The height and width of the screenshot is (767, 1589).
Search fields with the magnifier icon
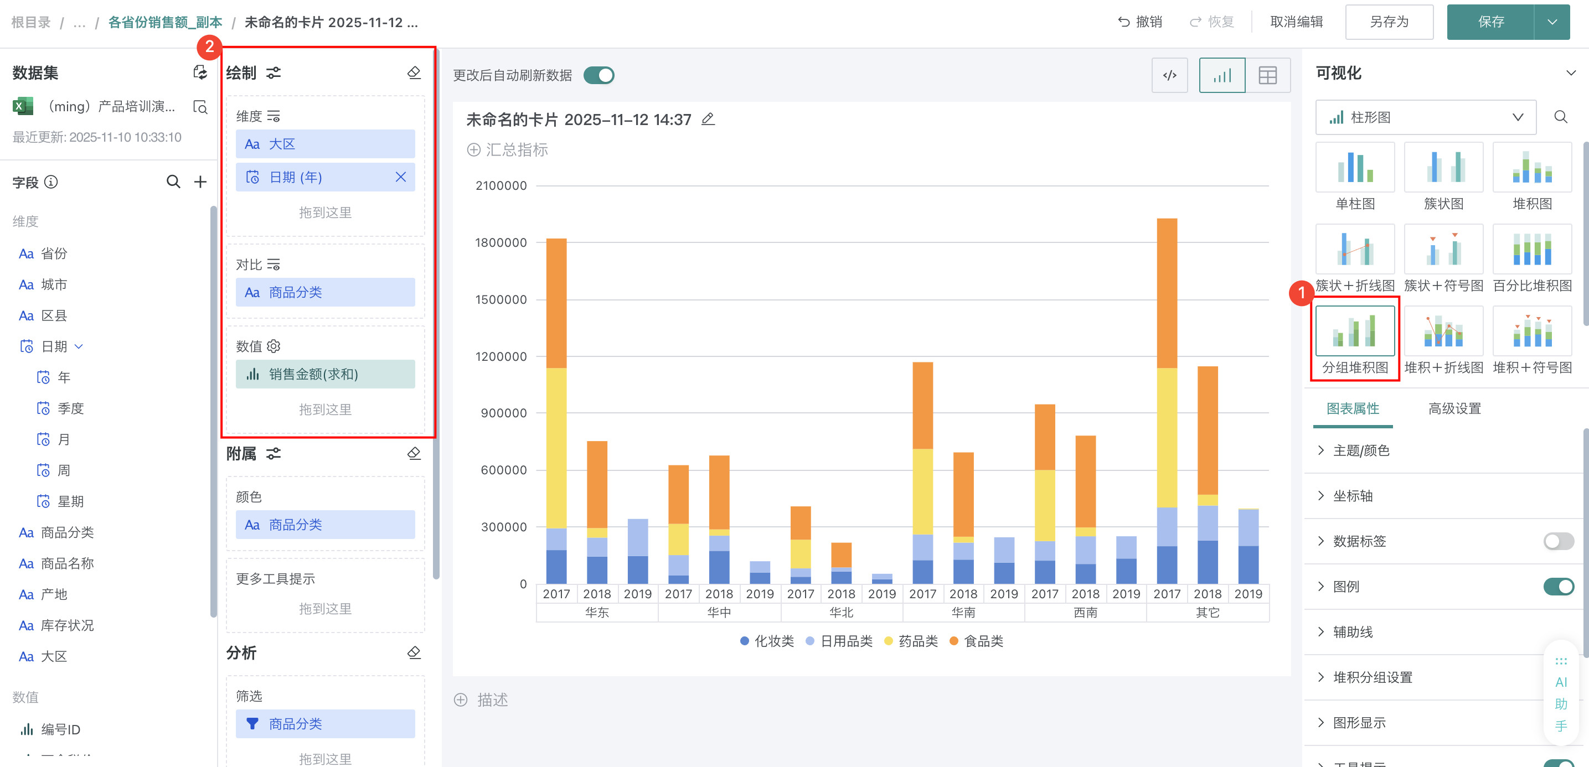(173, 182)
